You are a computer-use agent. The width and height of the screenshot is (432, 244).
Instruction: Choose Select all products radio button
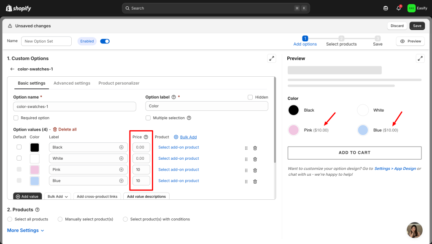tap(10, 219)
